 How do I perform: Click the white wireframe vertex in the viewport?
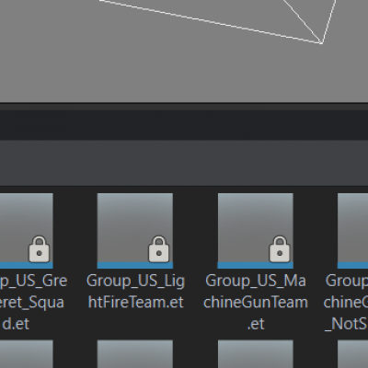coord(321,43)
